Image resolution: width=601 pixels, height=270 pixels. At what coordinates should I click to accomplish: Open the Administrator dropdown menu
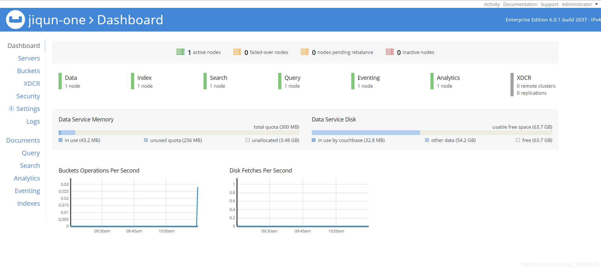click(580, 4)
